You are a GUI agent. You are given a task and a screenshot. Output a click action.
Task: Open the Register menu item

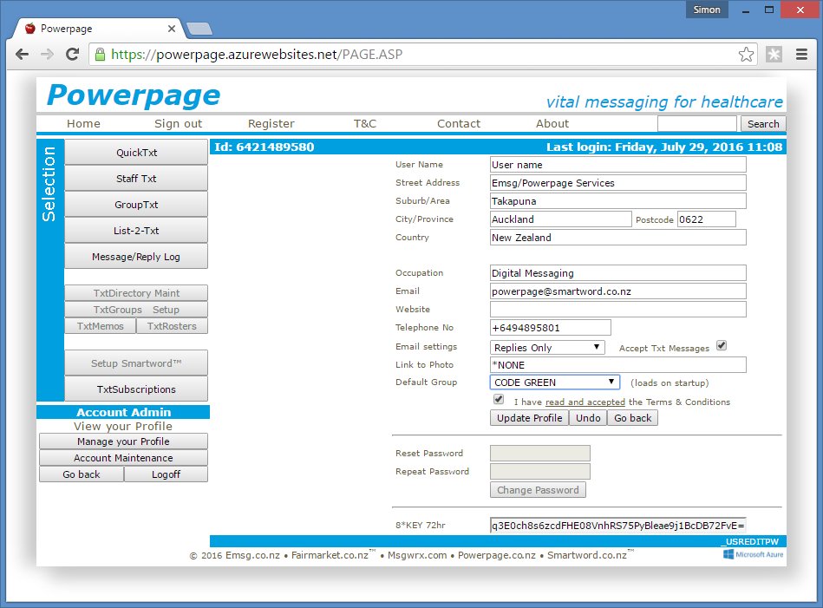click(271, 123)
